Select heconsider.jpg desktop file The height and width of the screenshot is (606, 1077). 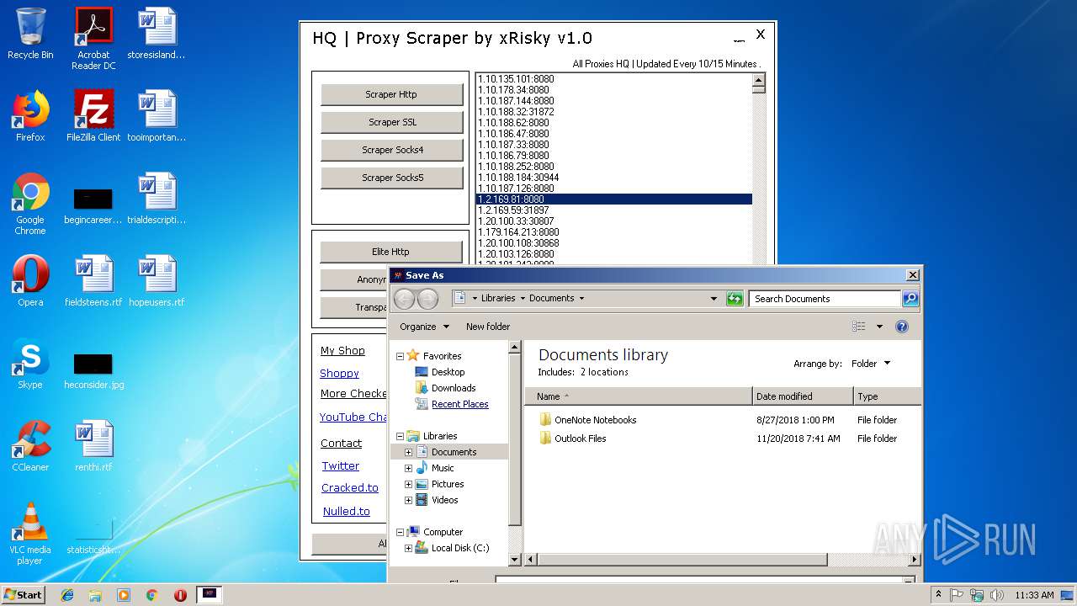[x=93, y=370]
